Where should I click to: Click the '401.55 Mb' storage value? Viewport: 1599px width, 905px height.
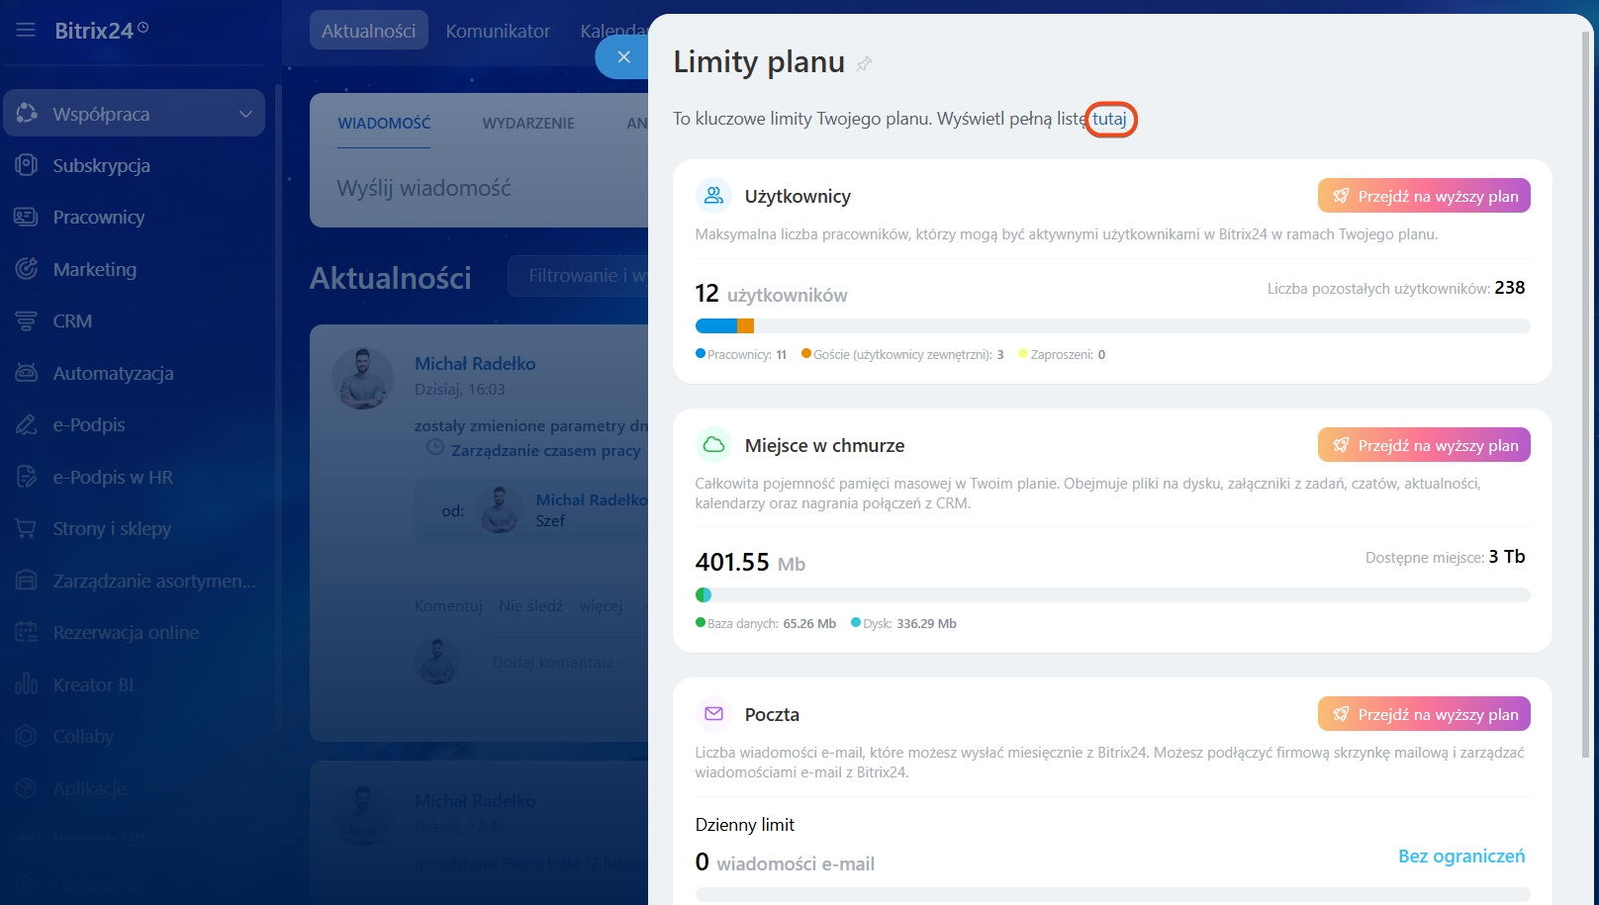pyautogui.click(x=750, y=562)
